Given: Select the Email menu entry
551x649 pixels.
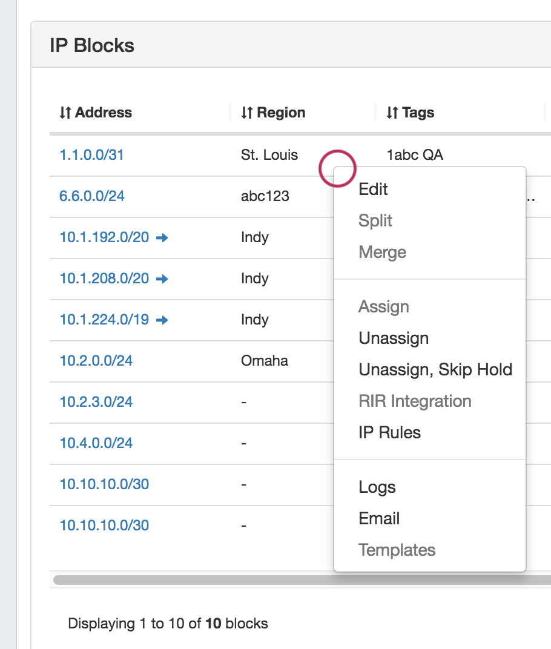Looking at the screenshot, I should [379, 519].
